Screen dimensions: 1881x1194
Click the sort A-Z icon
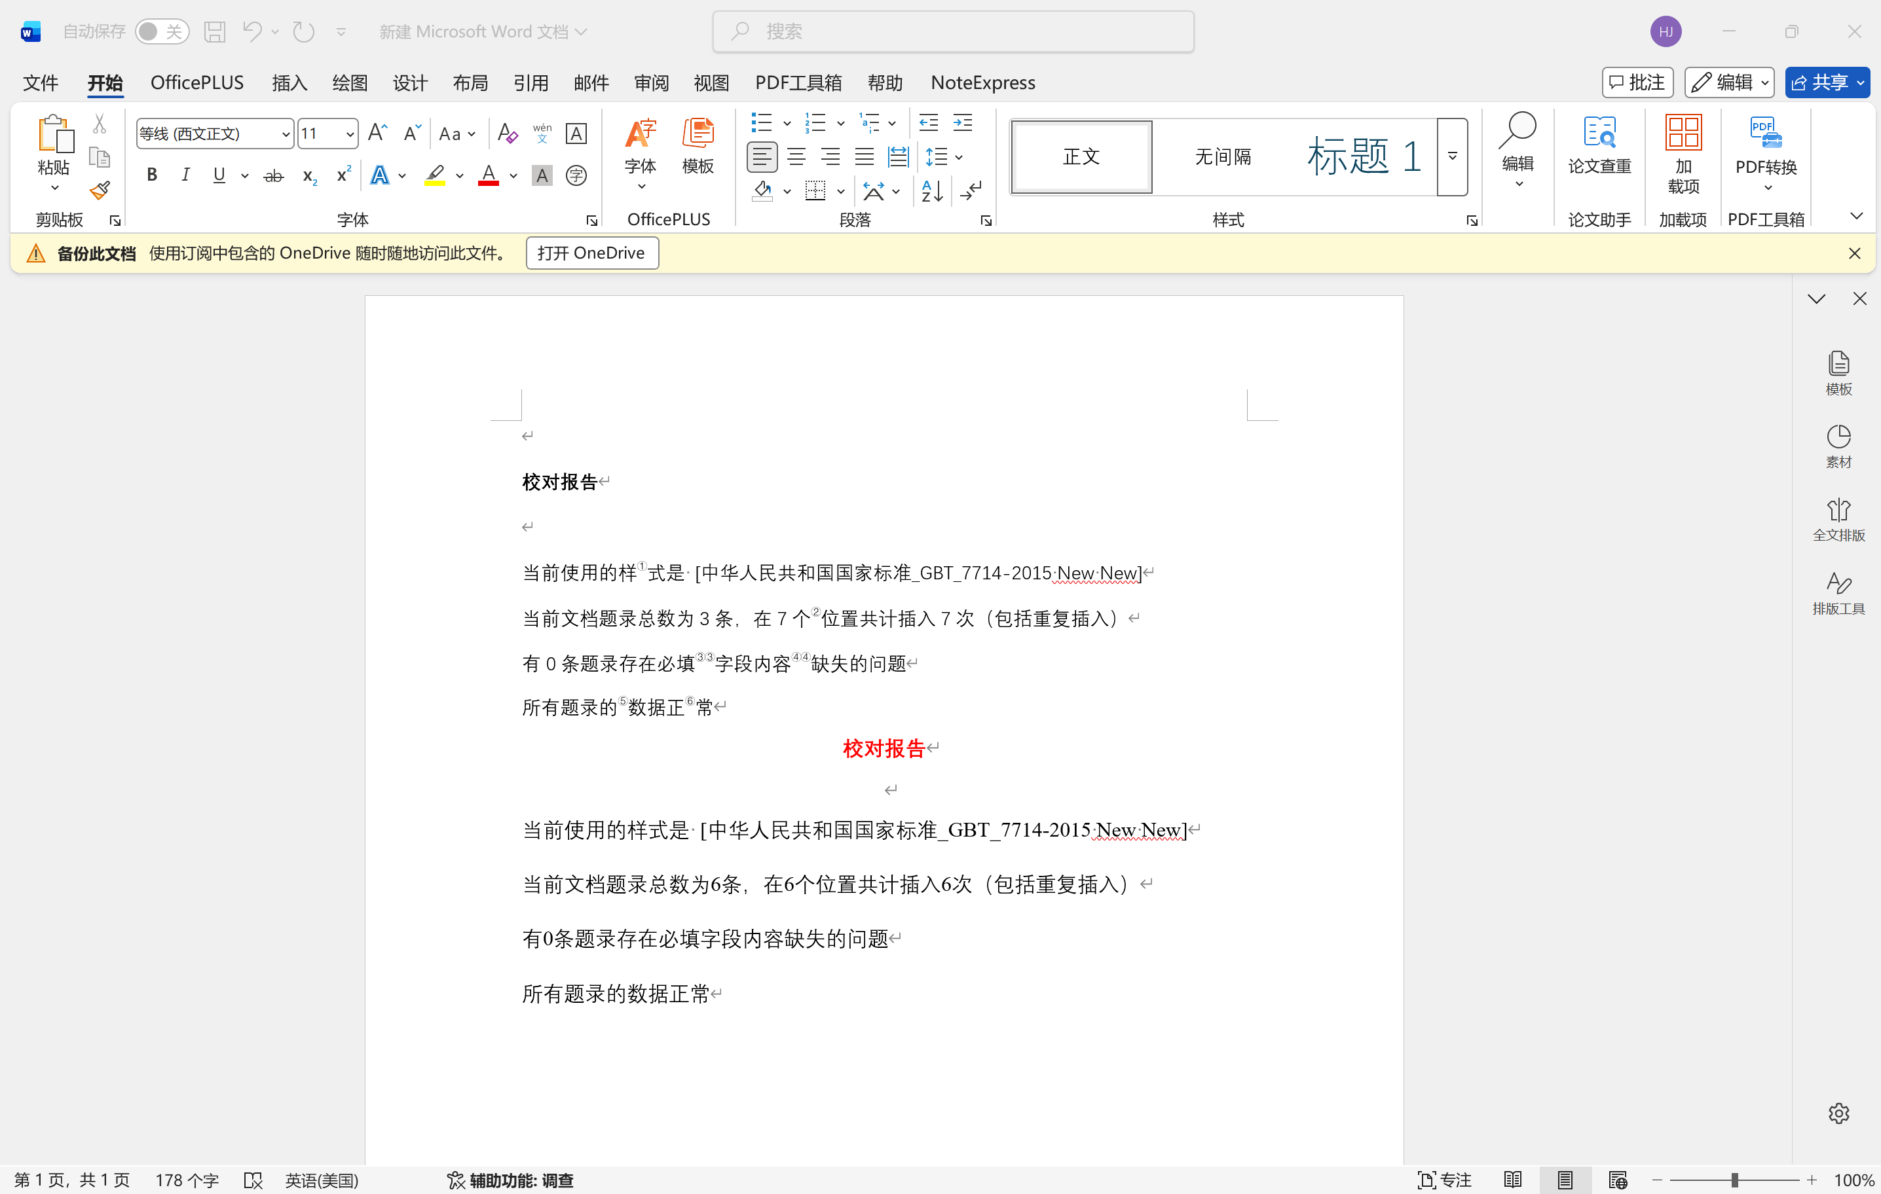tap(932, 190)
